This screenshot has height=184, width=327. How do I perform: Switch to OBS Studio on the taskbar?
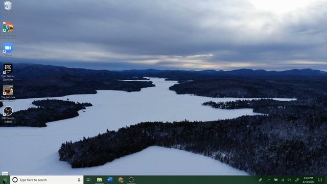click(131, 180)
